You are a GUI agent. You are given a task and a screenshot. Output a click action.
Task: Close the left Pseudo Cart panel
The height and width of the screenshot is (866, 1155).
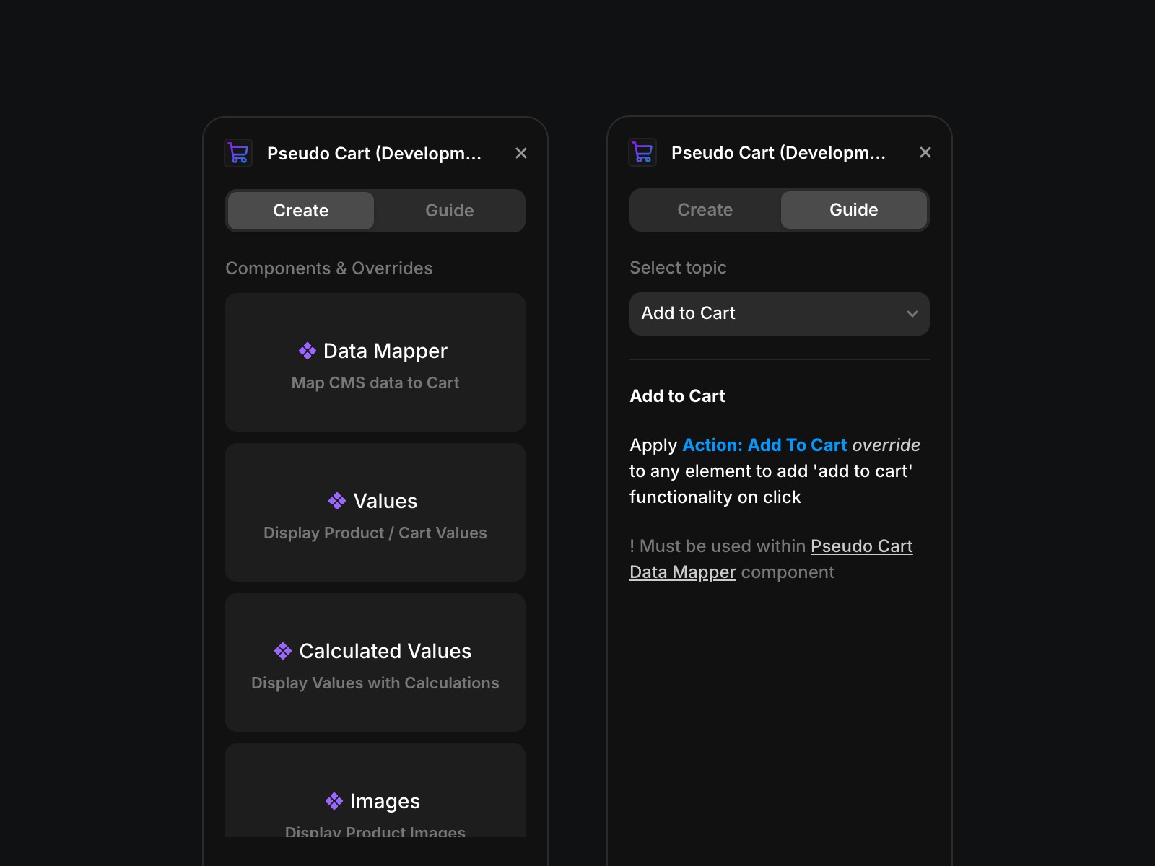(x=521, y=153)
